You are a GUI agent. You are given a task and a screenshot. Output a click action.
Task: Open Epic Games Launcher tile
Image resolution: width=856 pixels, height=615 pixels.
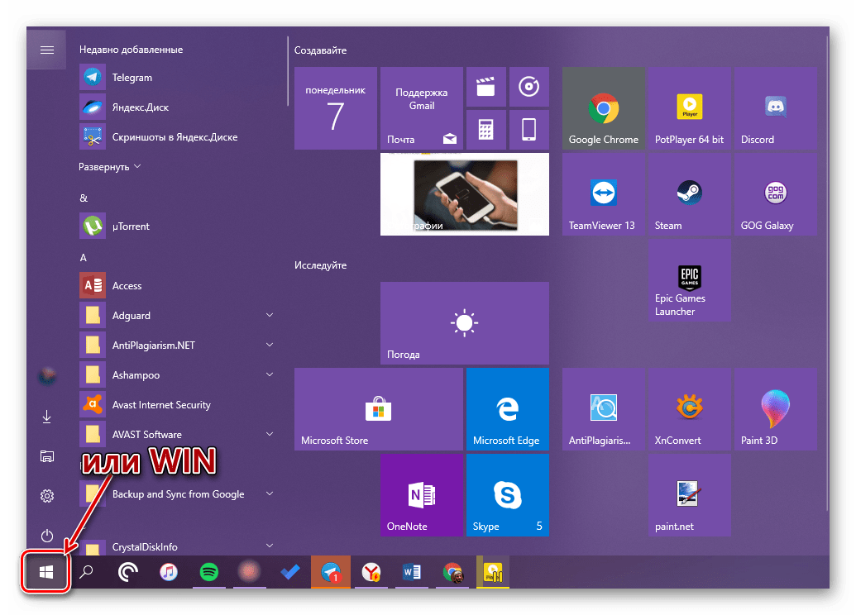690,280
